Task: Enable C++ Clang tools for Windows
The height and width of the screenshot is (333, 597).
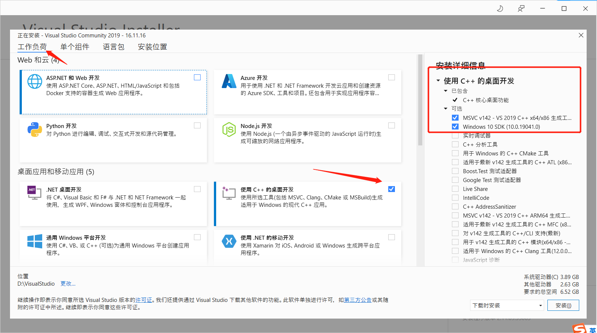Action: pos(455,251)
